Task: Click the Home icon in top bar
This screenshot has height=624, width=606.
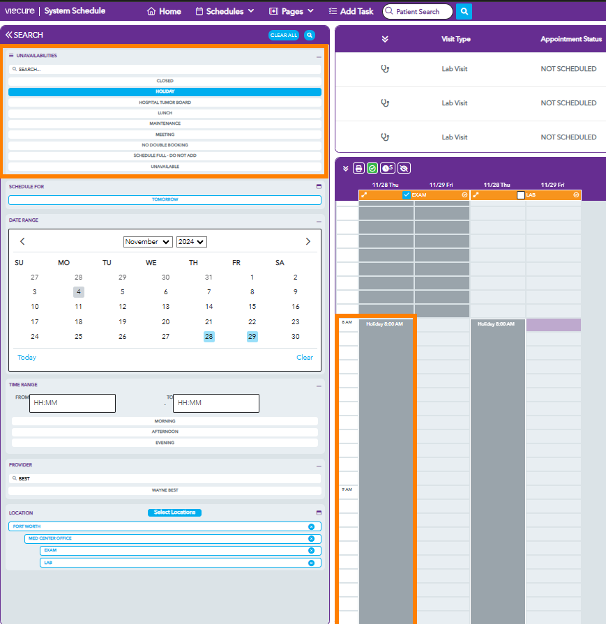Action: click(x=151, y=12)
